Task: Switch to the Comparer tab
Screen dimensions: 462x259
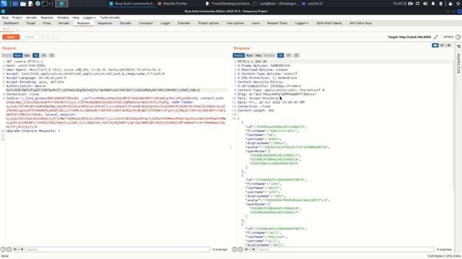Action: 146,23
